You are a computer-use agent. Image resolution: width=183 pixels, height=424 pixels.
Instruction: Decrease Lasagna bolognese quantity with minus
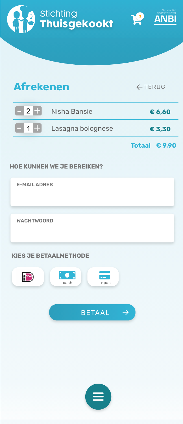[x=19, y=129]
